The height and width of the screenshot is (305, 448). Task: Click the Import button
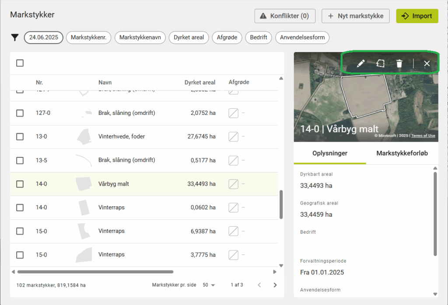417,16
